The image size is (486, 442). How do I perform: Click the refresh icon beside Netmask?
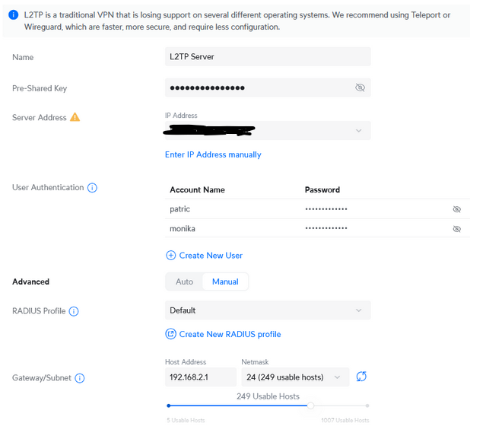(x=361, y=377)
